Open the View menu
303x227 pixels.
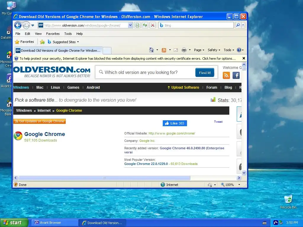pos(38,34)
